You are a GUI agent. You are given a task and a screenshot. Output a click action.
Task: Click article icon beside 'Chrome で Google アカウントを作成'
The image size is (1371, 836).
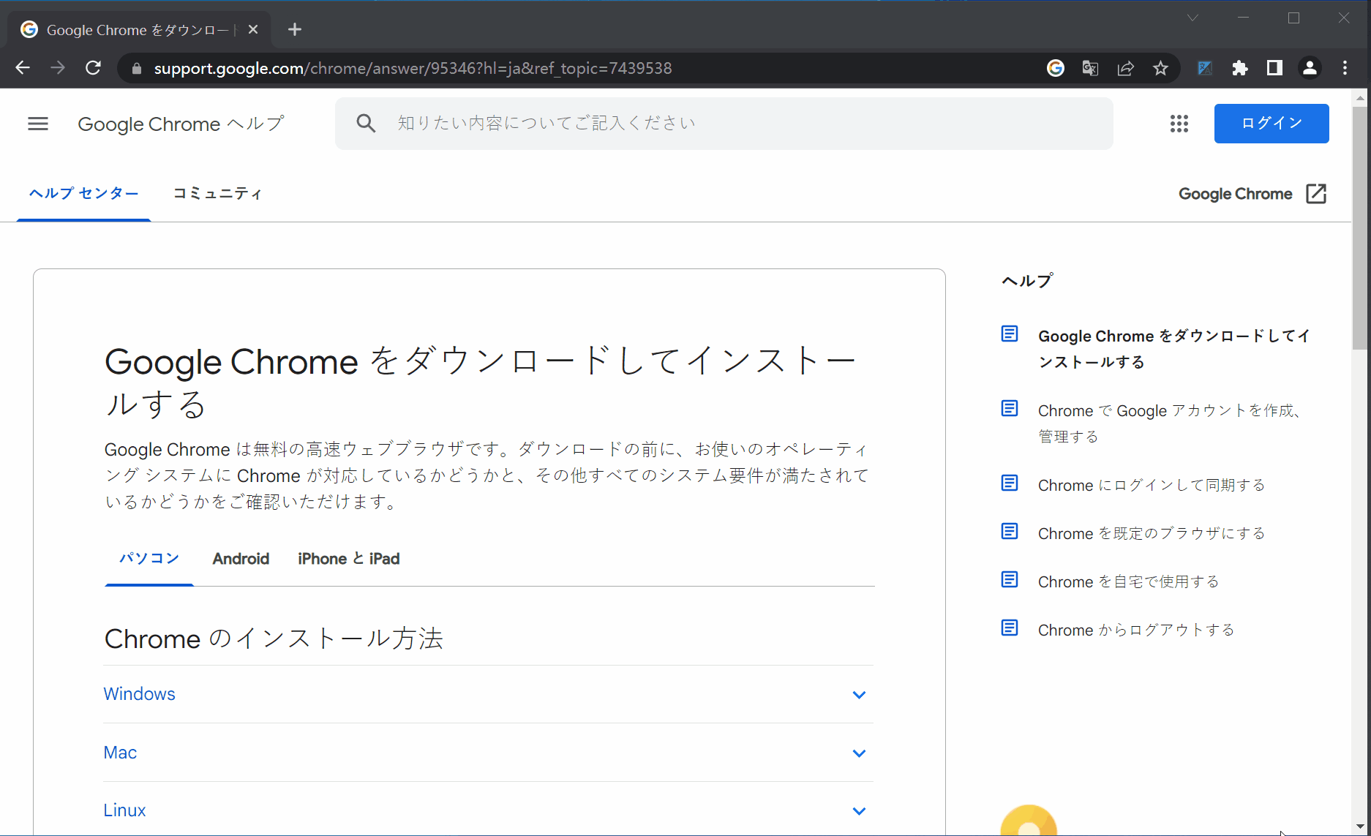tap(1010, 408)
